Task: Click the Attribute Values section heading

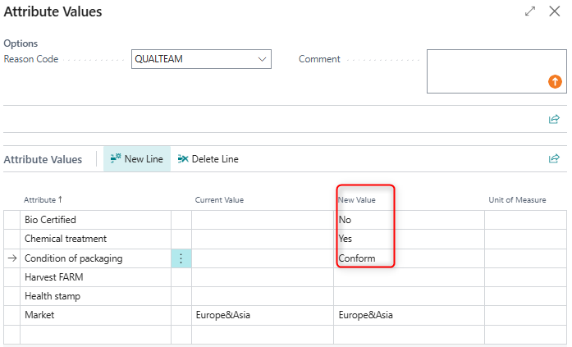Action: (x=43, y=159)
